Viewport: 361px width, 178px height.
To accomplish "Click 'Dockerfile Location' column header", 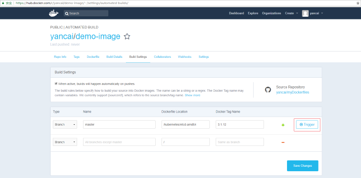I will pos(175,112).
